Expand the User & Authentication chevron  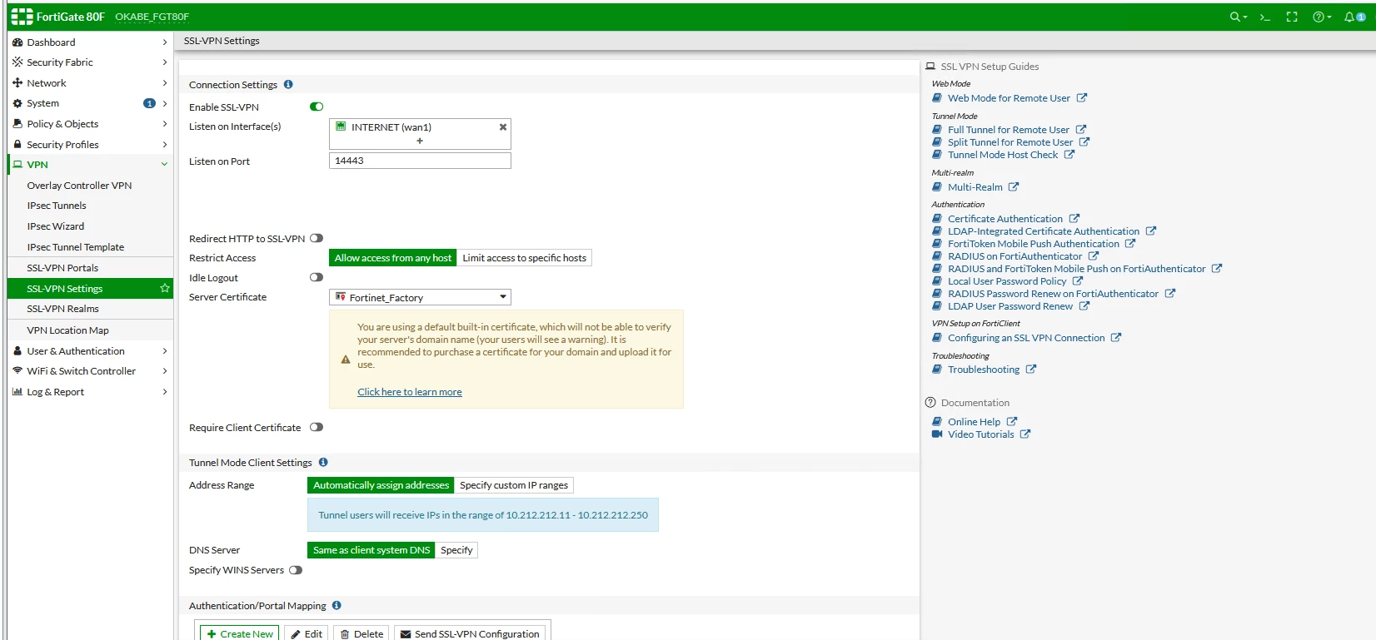click(x=164, y=351)
